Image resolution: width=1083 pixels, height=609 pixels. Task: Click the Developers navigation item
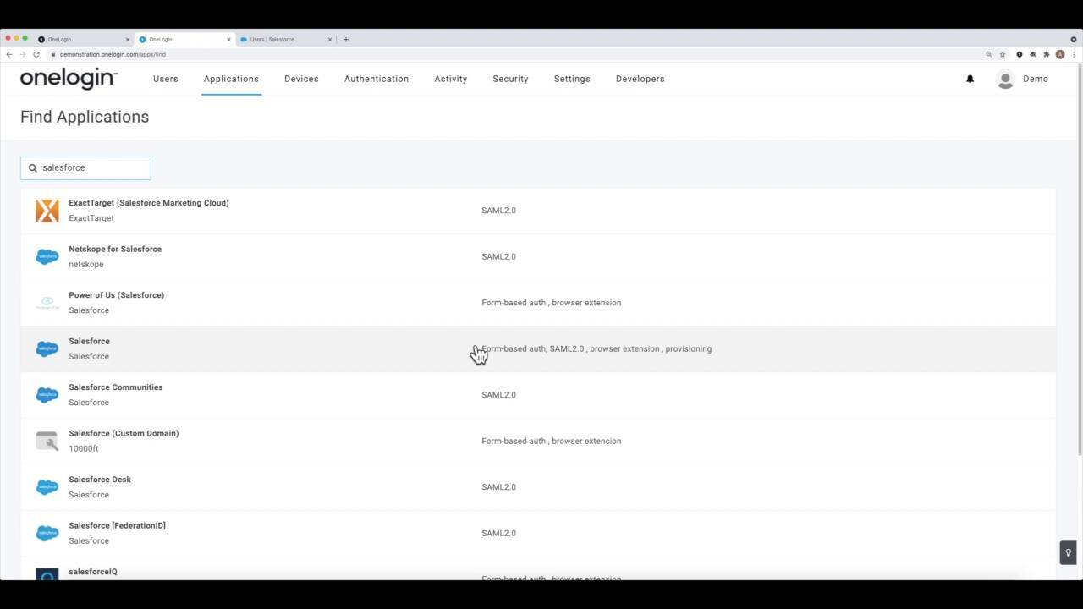(x=640, y=79)
